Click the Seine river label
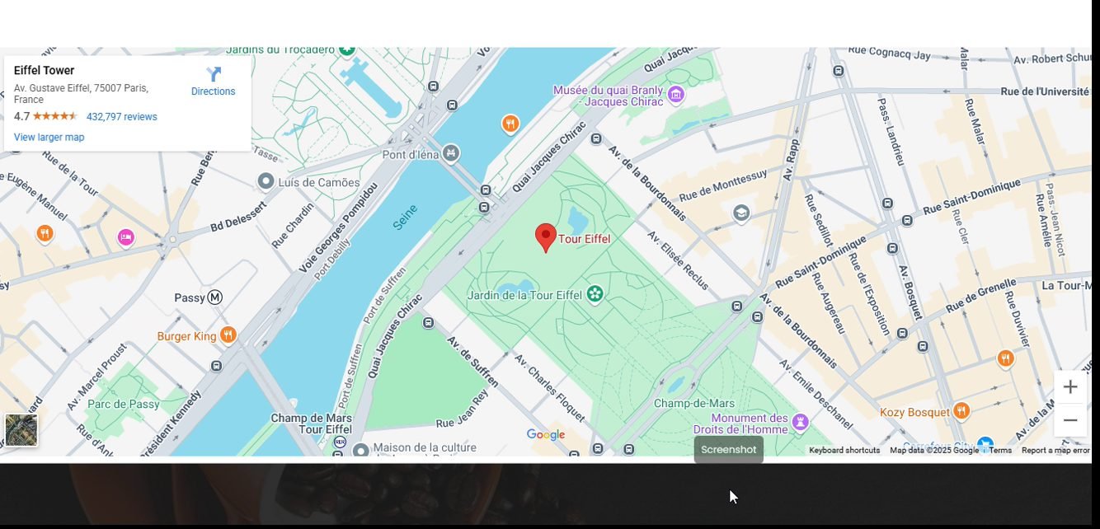1100x529 pixels. 405,218
